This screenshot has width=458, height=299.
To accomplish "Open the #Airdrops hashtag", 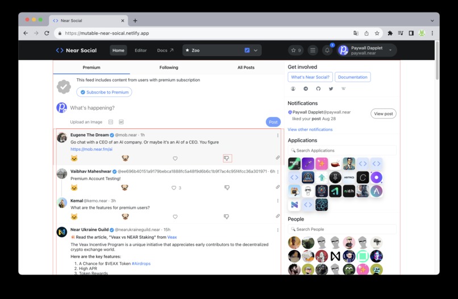I will click(141, 263).
